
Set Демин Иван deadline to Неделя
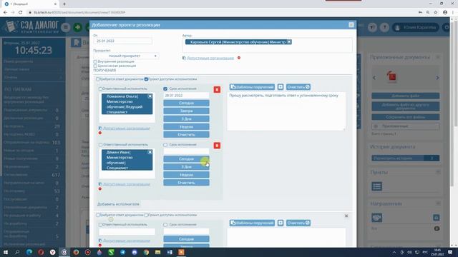coord(186,175)
